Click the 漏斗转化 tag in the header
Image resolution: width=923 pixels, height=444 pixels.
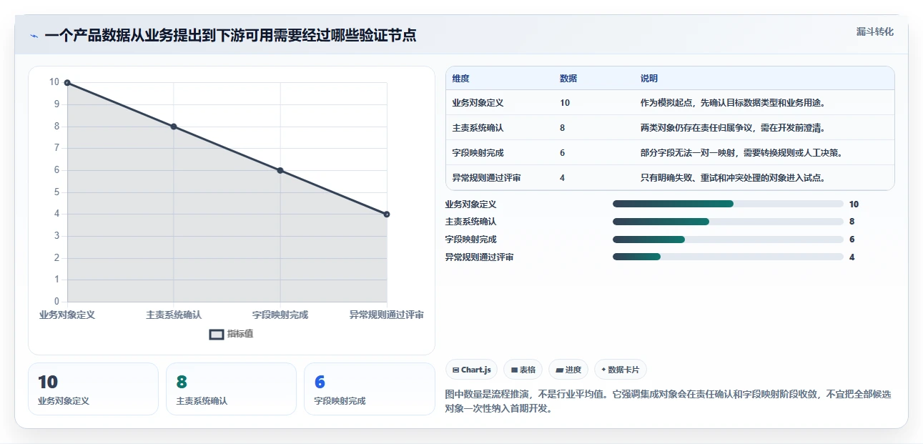875,31
